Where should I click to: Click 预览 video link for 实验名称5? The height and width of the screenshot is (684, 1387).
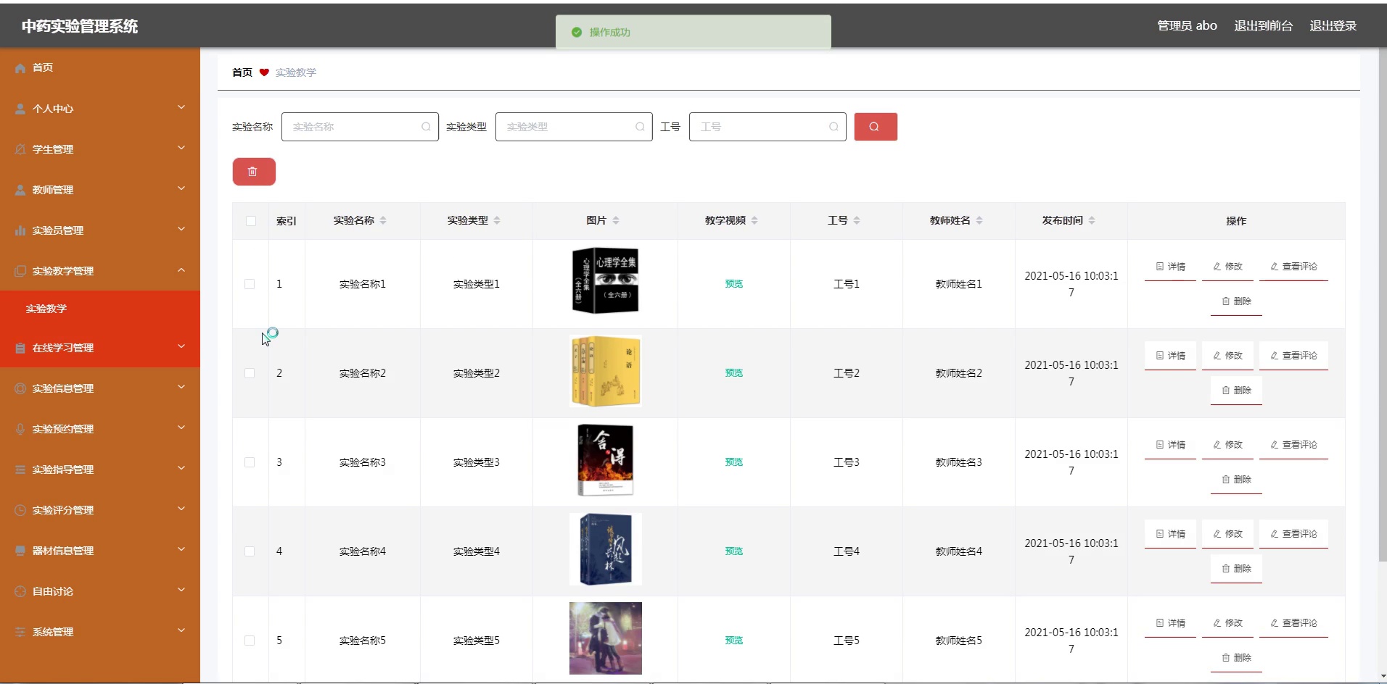pyautogui.click(x=733, y=641)
